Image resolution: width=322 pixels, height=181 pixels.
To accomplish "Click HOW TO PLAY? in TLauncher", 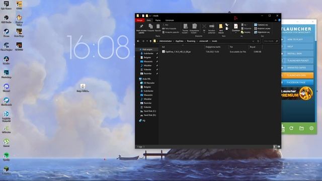I will (x=297, y=39).
